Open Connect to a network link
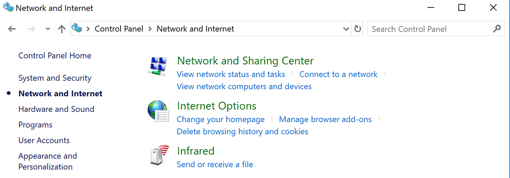510x178 pixels. point(338,74)
